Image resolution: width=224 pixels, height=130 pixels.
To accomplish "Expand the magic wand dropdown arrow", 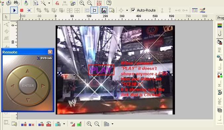I will pos(49,3).
